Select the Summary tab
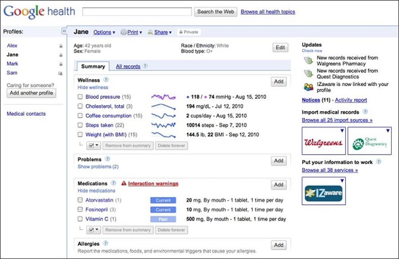 pos(93,66)
